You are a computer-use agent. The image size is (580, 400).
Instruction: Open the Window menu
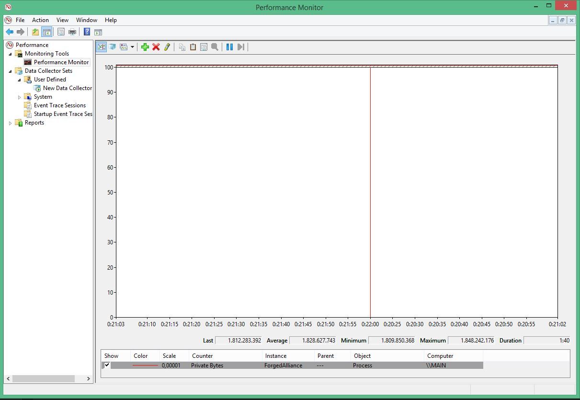coord(87,20)
